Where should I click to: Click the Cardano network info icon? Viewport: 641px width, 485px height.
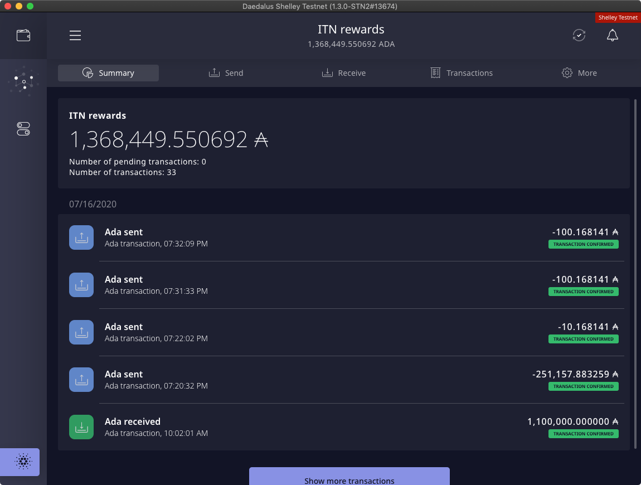coord(23,462)
